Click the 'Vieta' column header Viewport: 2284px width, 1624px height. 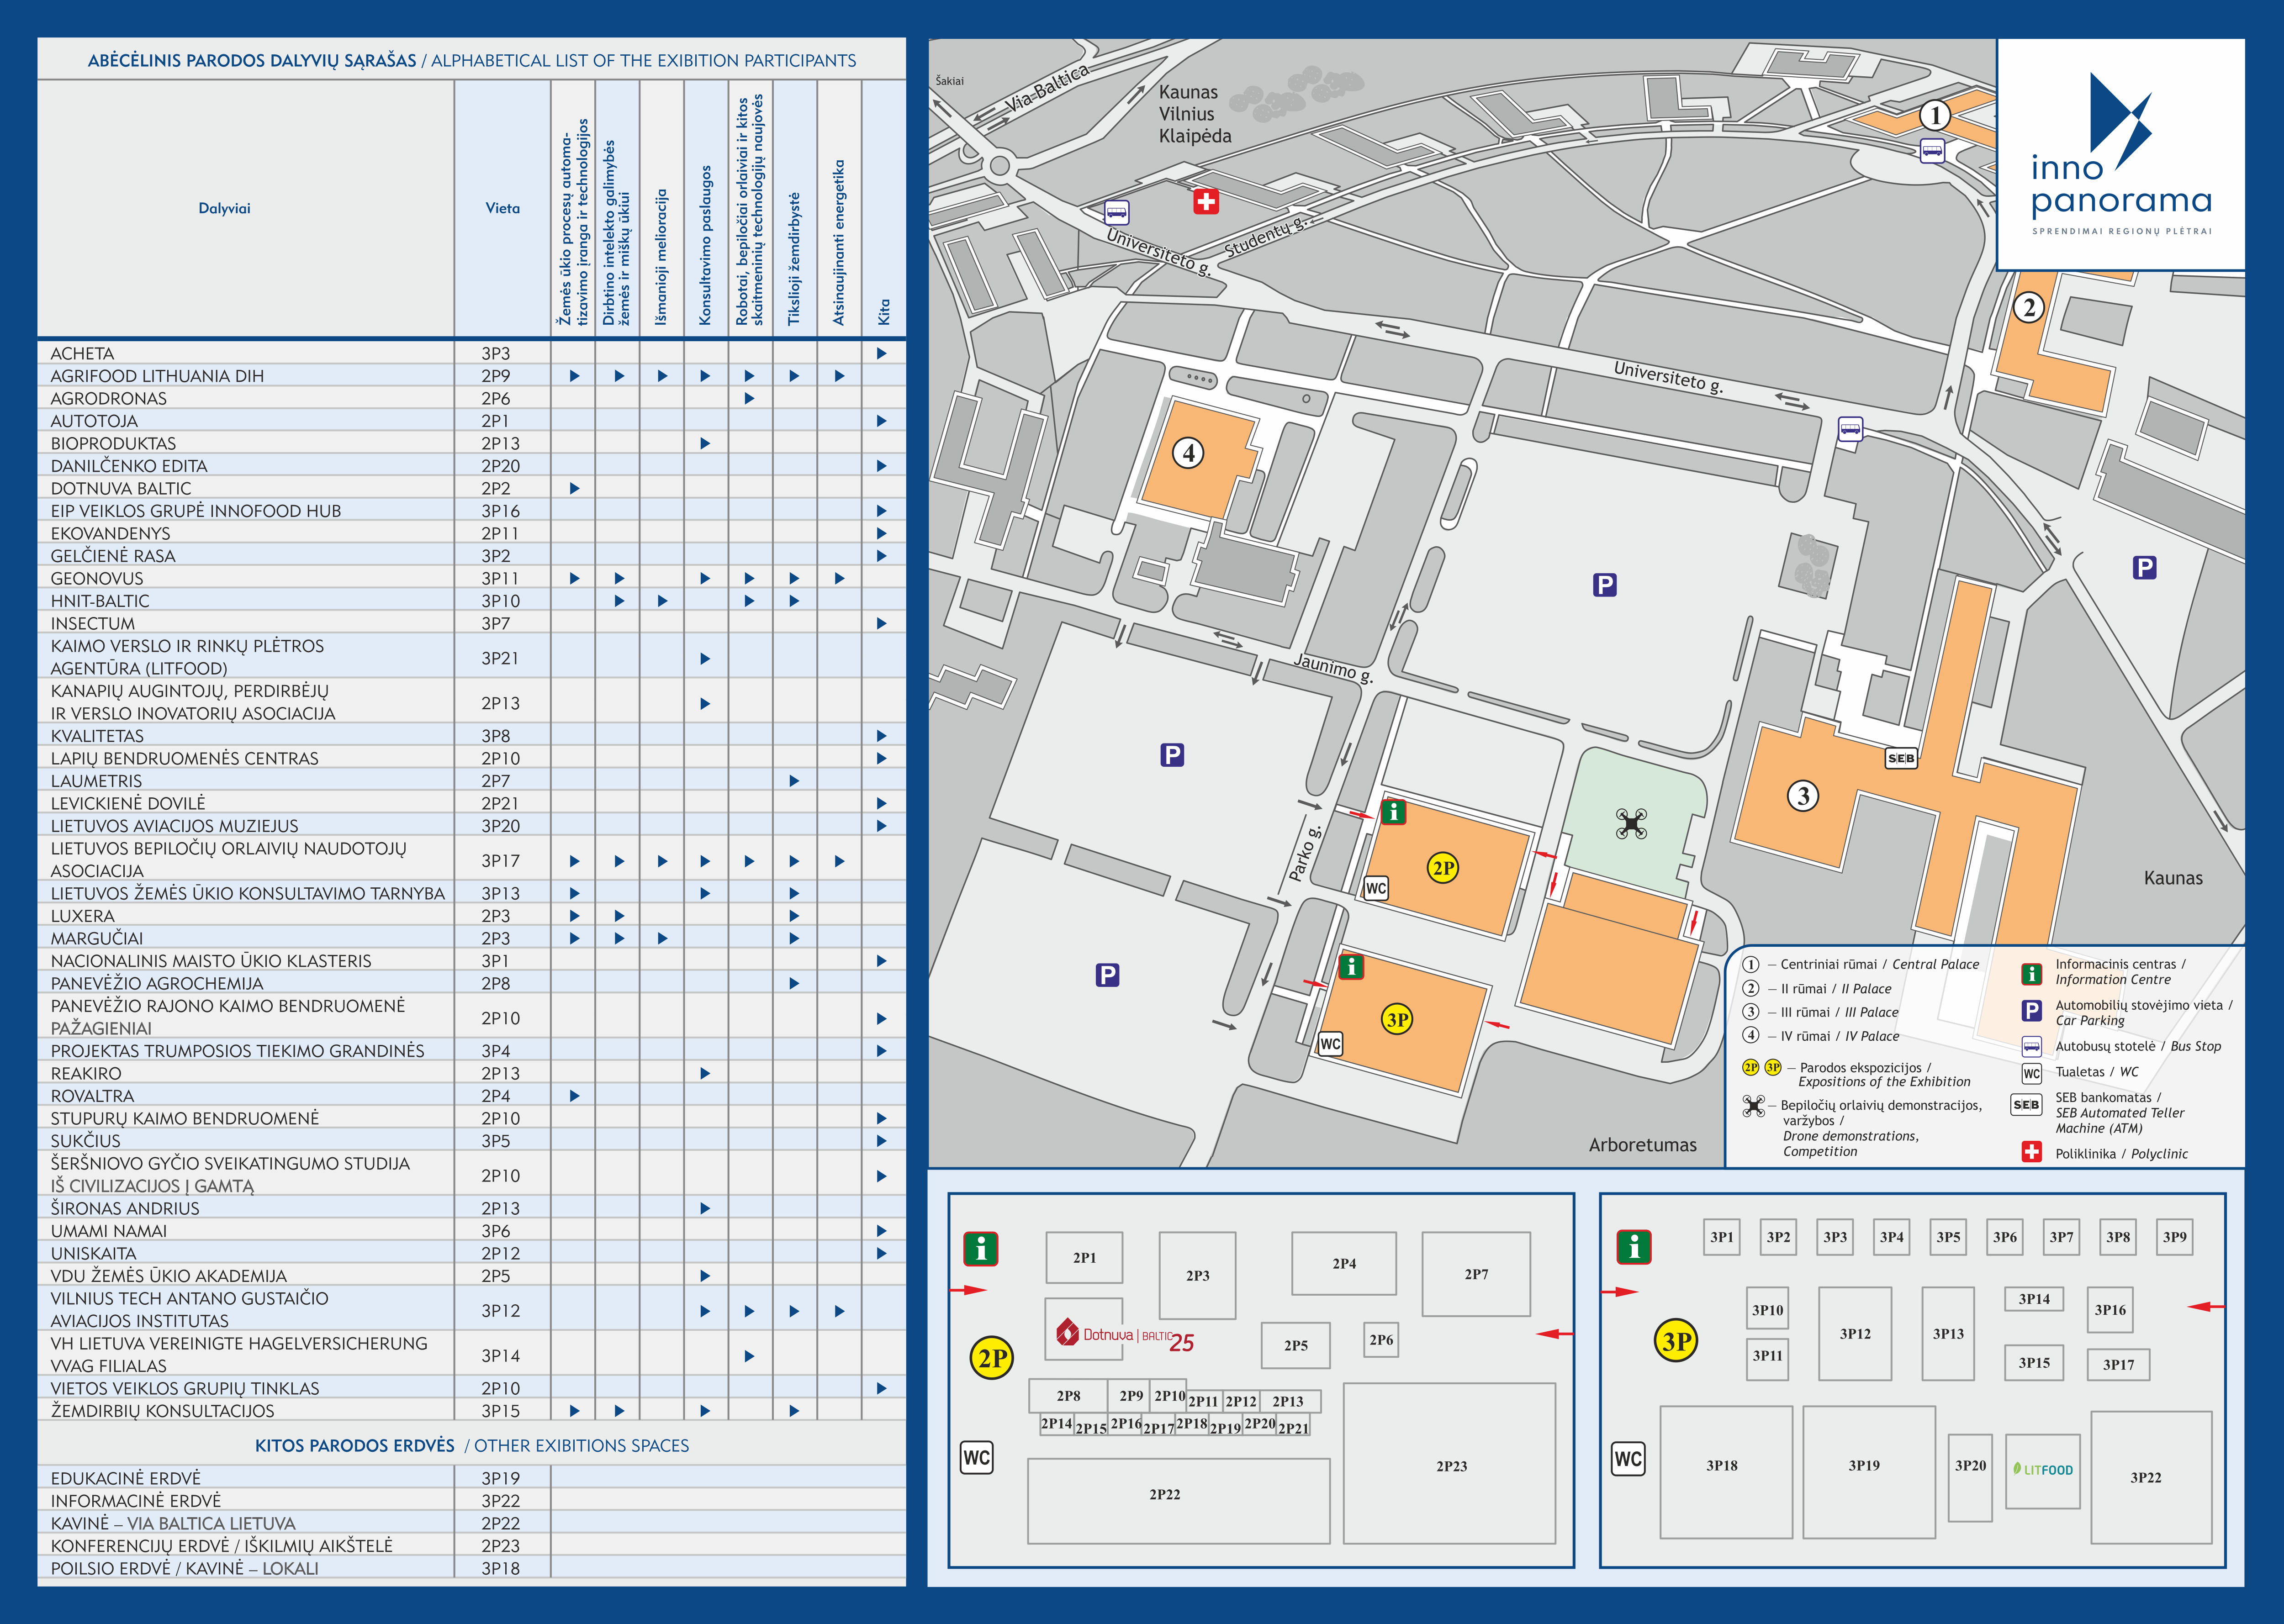pyautogui.click(x=502, y=208)
